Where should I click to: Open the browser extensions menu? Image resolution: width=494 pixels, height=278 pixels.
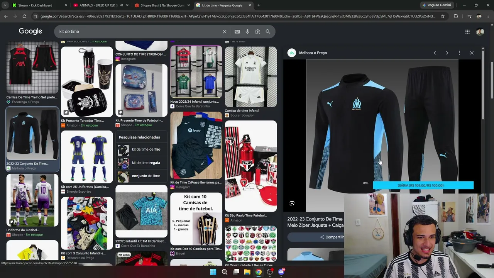click(x=456, y=16)
